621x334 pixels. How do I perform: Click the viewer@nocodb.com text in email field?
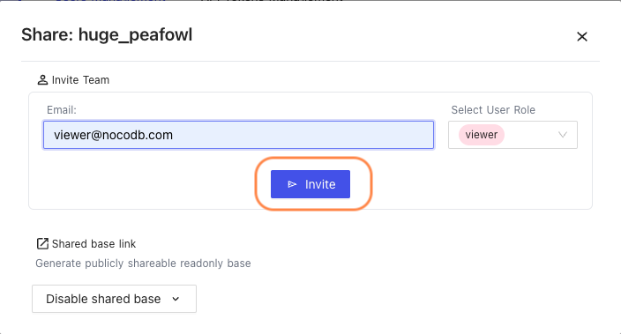(113, 135)
